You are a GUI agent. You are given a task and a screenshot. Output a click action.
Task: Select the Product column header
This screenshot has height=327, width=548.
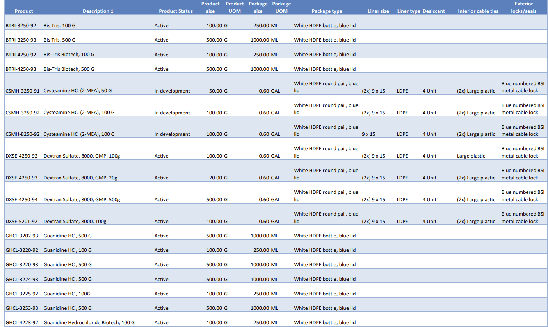(24, 11)
